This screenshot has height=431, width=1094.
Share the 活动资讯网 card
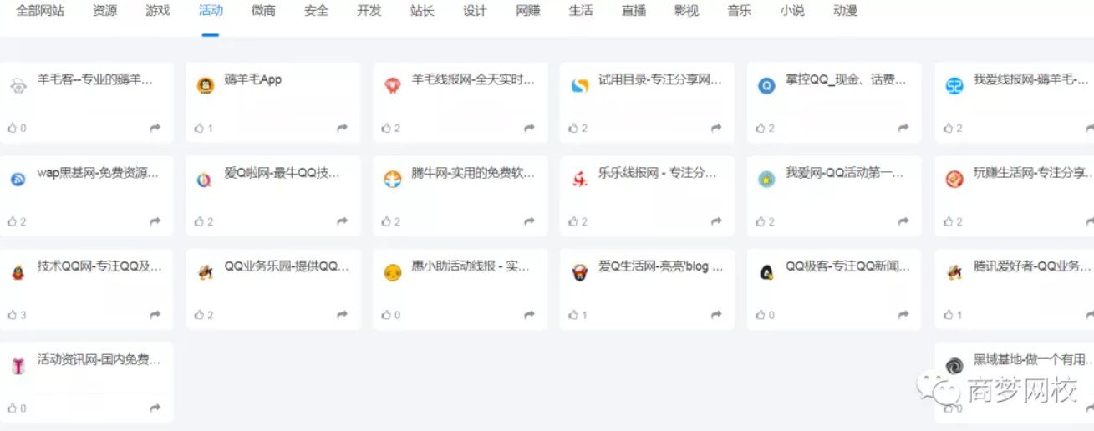pos(155,408)
